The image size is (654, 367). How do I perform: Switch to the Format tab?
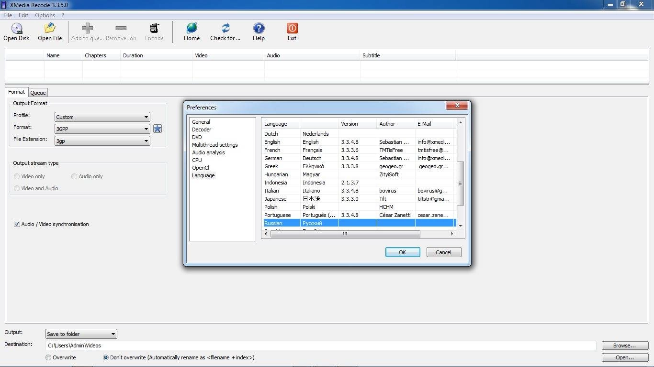click(16, 92)
